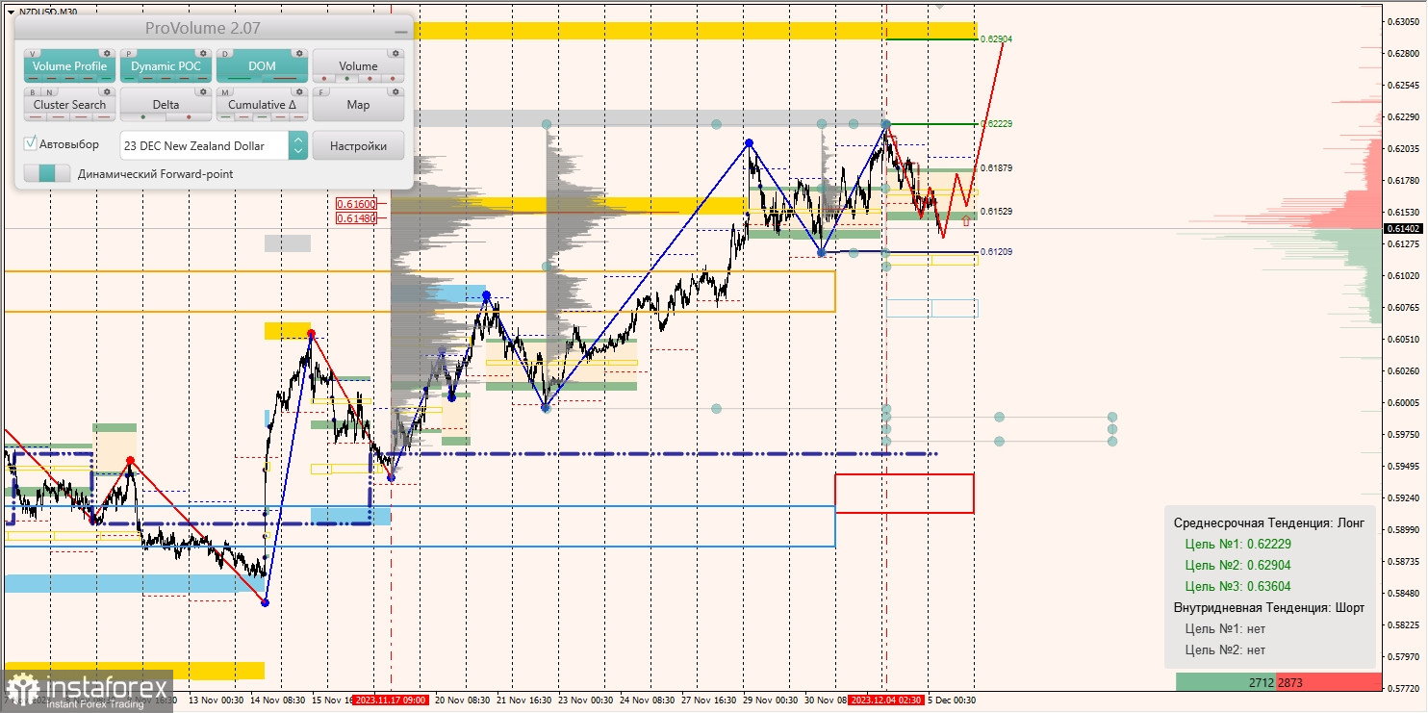Toggle the Map indicator

pos(358,104)
